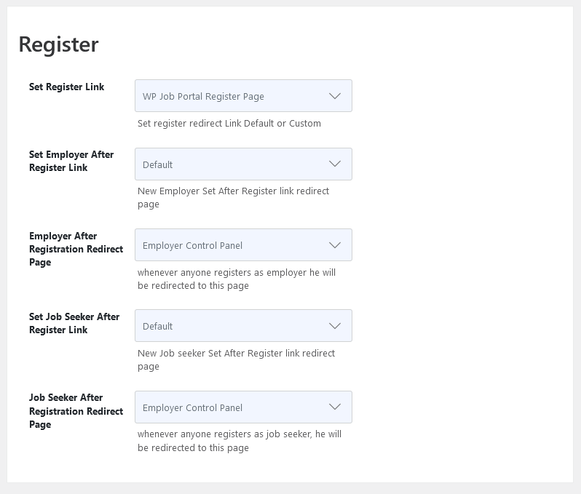Click chevron on Set Employer After Register Link select

click(x=335, y=164)
